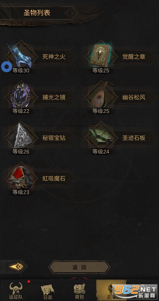Image resolution: width=159 pixels, height=301 pixels.
Task: Click the 圣迹石板 name banner
Action: click(134, 138)
